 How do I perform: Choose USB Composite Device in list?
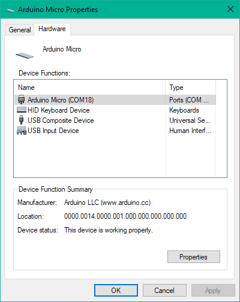pyautogui.click(x=115, y=120)
